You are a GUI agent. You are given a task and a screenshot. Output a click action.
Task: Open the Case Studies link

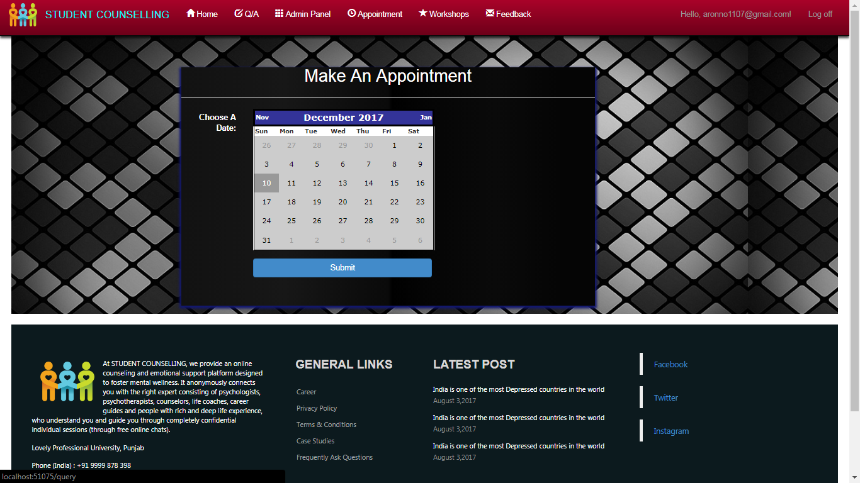coord(315,441)
